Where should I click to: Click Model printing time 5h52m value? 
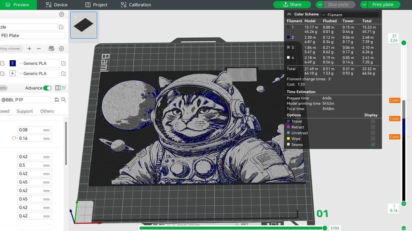[328, 103]
